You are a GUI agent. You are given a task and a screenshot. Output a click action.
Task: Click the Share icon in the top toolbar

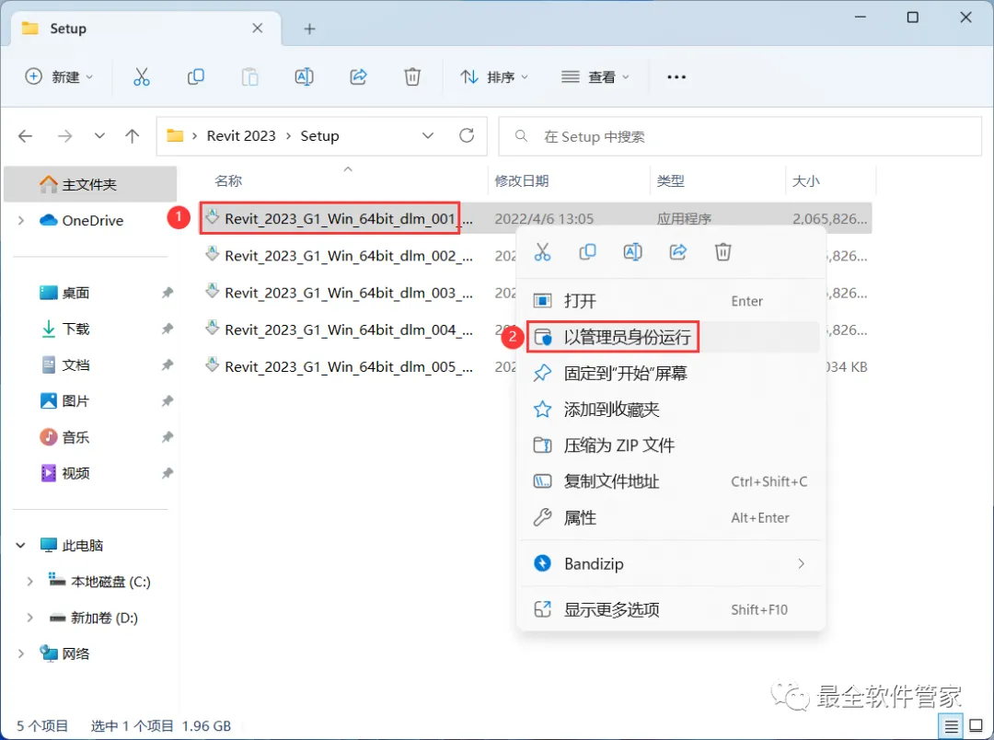359,76
